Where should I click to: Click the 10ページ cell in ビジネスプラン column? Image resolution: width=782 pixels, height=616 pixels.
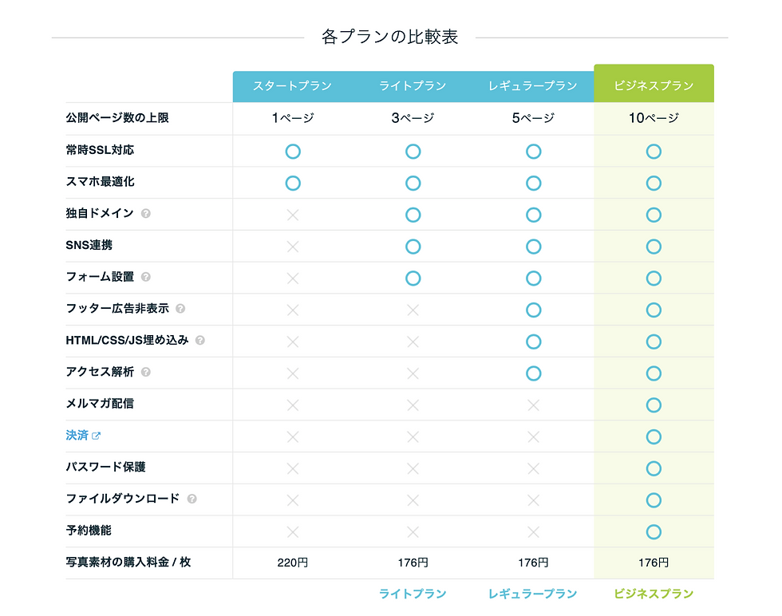[654, 118]
